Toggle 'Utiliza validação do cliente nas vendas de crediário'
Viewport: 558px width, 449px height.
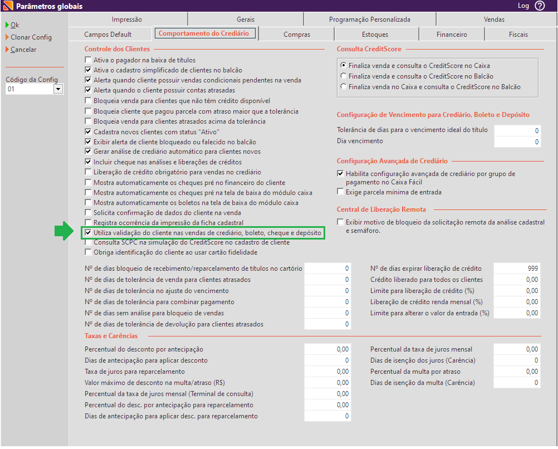(x=88, y=232)
